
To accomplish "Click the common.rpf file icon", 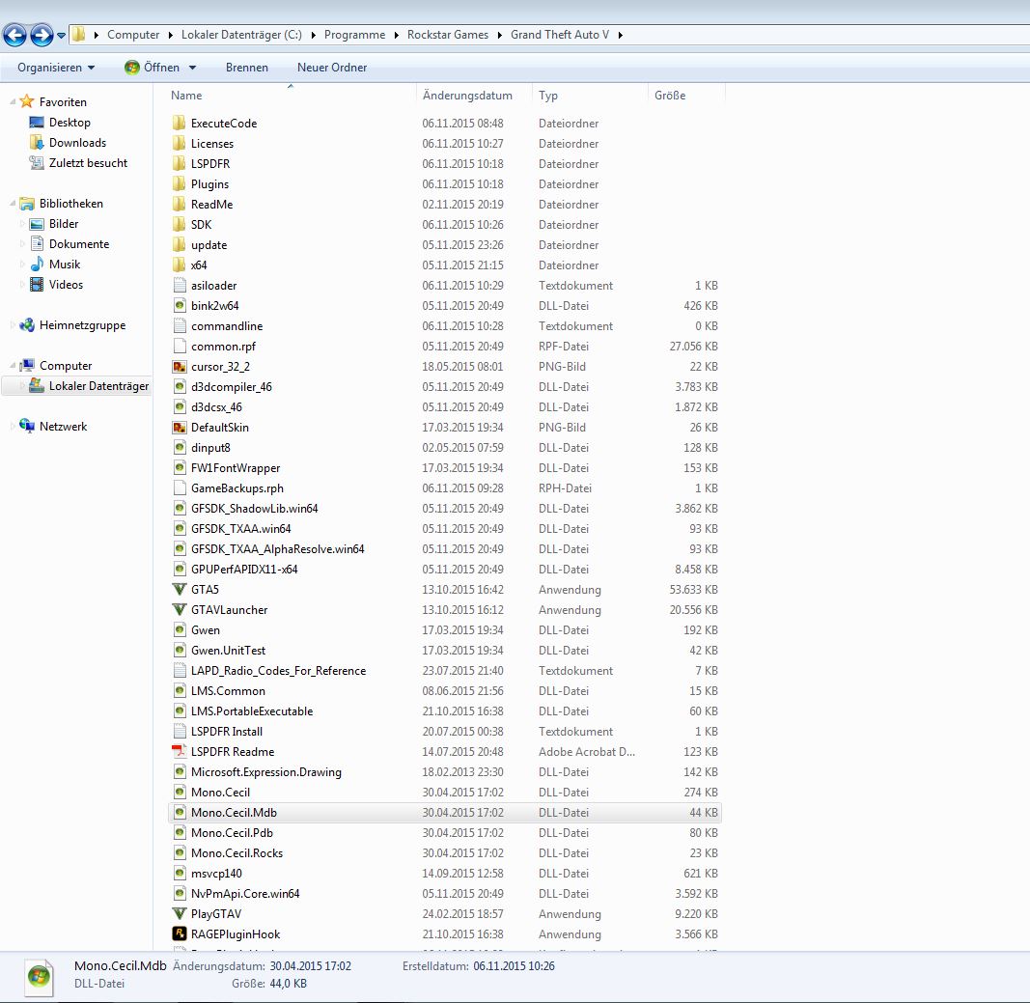I will tap(180, 347).
